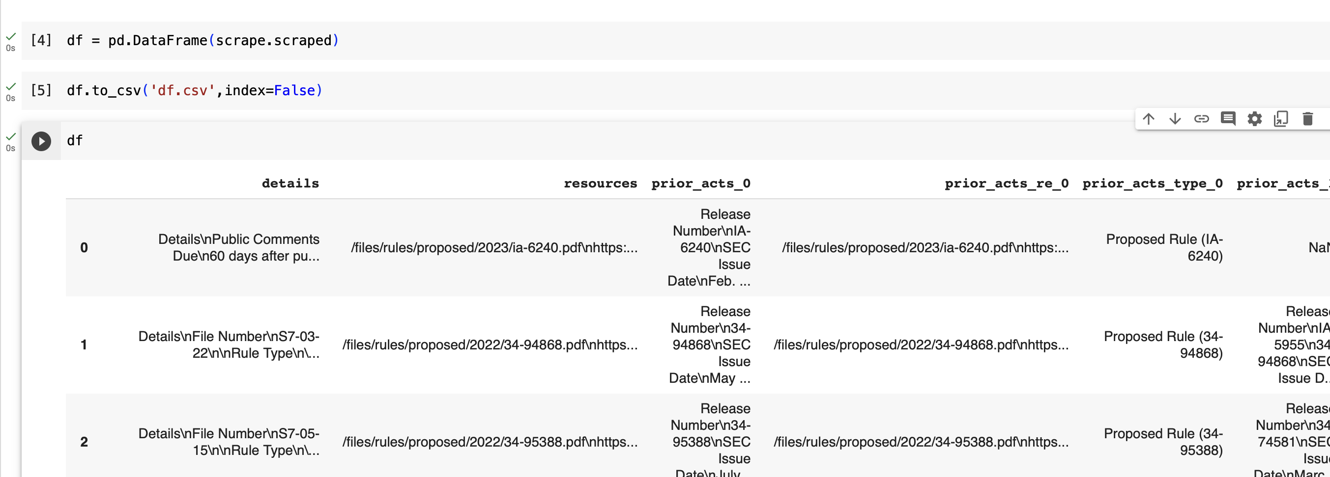Delete the cell with trash icon
Viewport: 1330px width, 477px height.
tap(1307, 119)
